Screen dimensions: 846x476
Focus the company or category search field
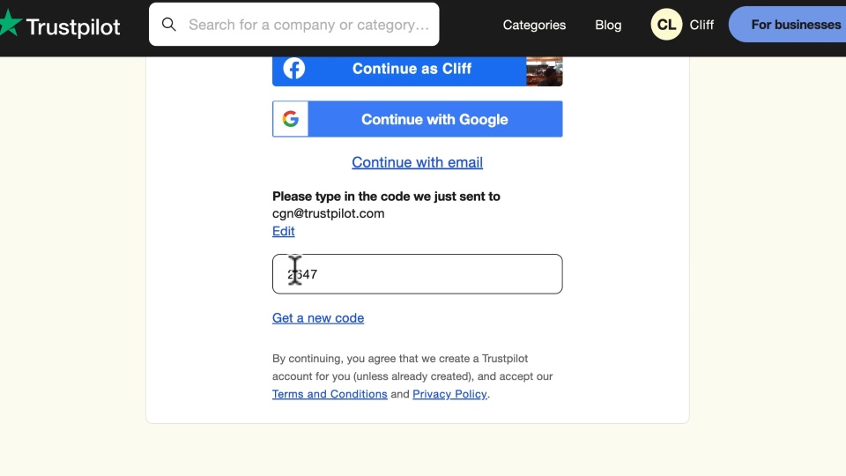(308, 25)
